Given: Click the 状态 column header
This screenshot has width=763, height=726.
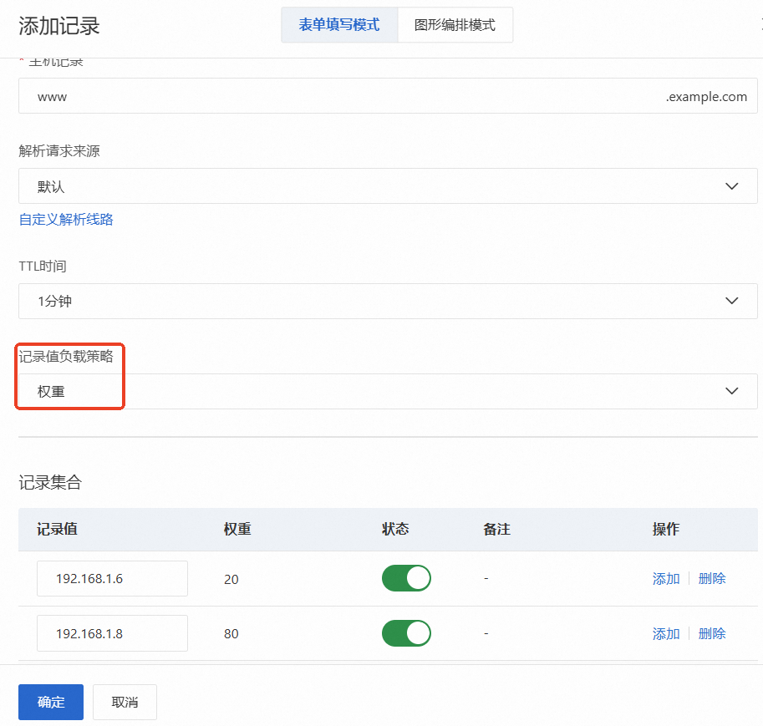Looking at the screenshot, I should coord(395,529).
